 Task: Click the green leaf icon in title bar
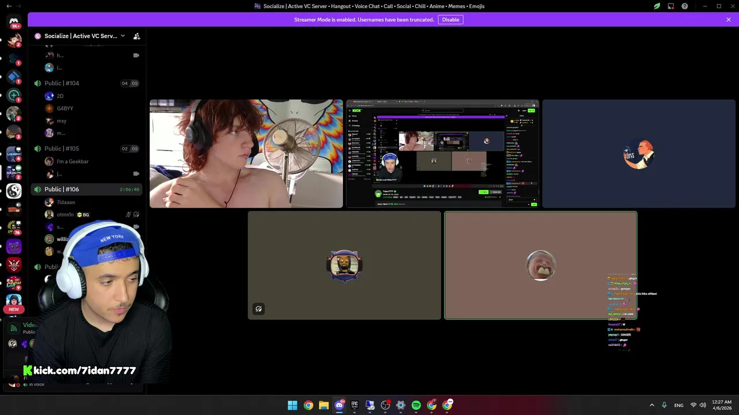point(657,6)
